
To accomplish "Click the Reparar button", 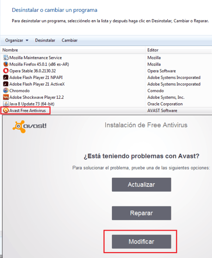I will (x=141, y=213).
